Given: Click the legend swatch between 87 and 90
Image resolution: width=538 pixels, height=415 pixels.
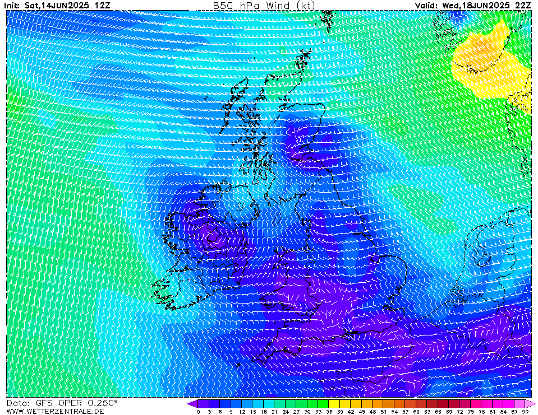Looking at the screenshot, I should tap(519, 404).
